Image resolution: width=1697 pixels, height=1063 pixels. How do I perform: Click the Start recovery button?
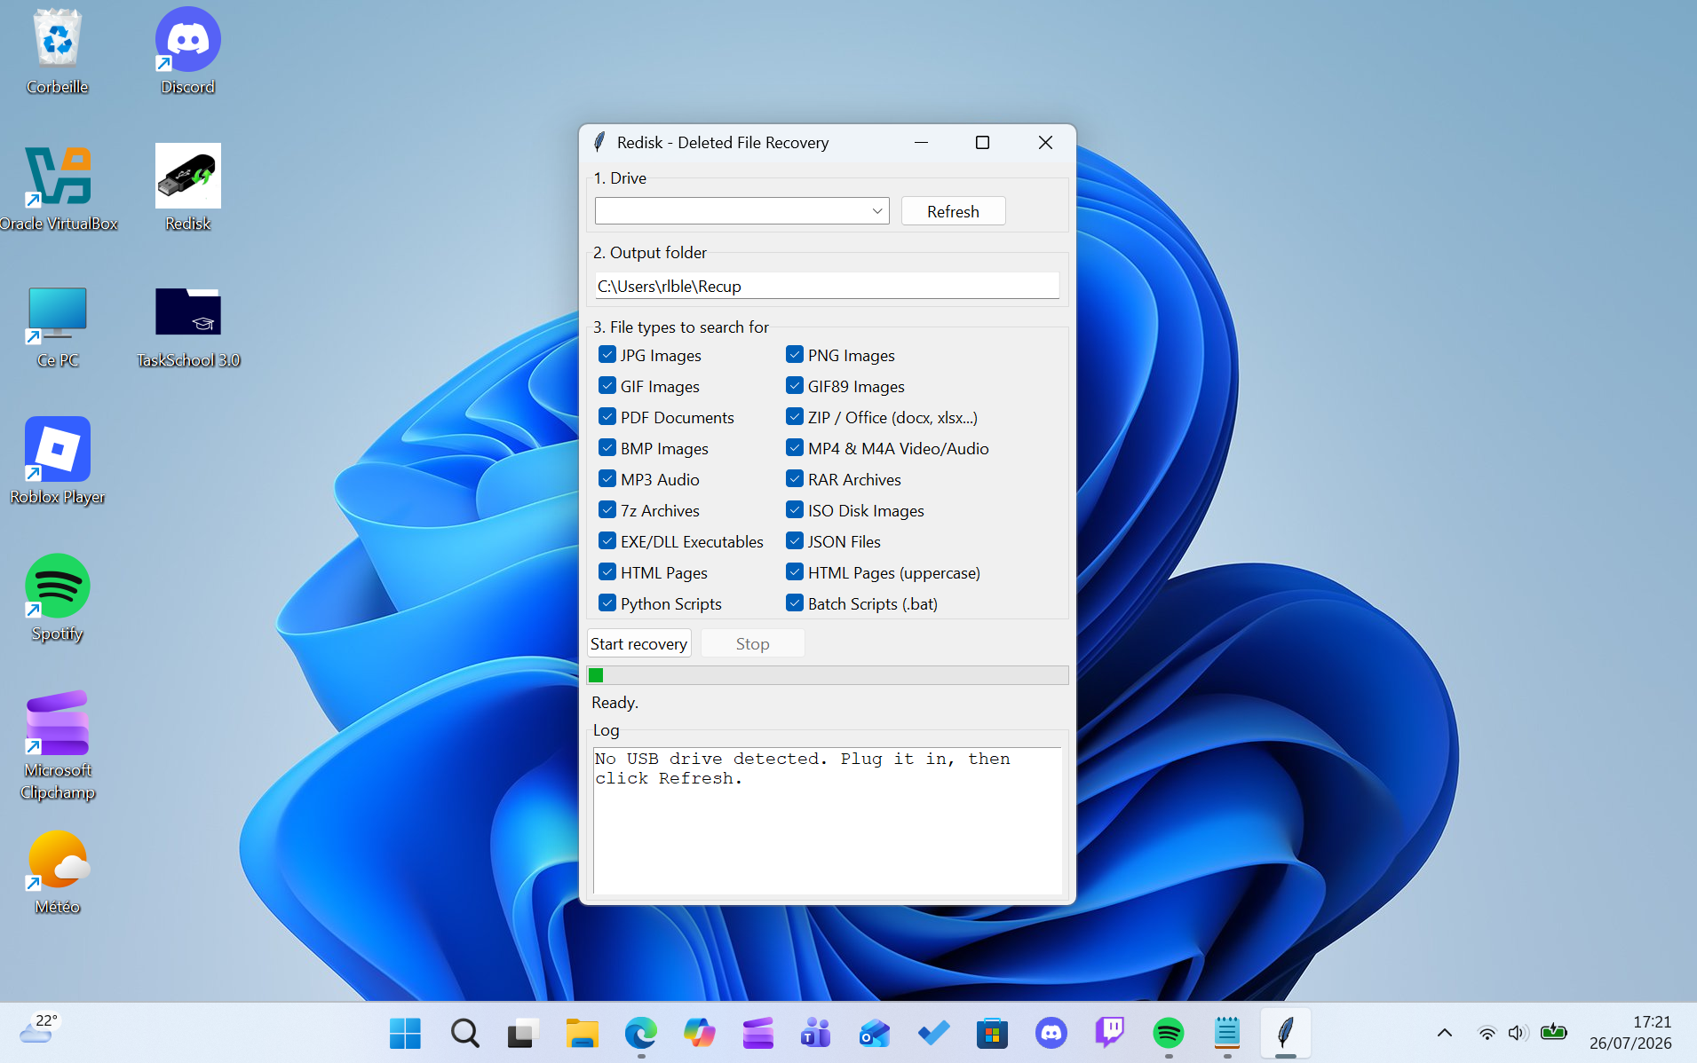pyautogui.click(x=638, y=643)
